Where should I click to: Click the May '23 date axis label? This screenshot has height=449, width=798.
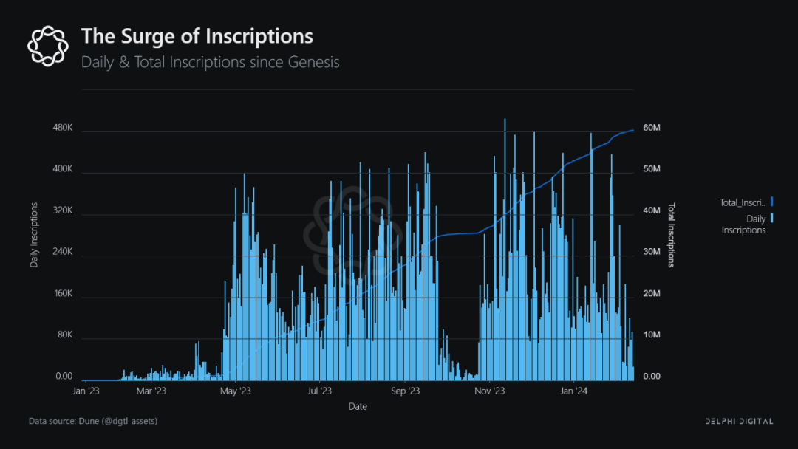click(x=236, y=391)
